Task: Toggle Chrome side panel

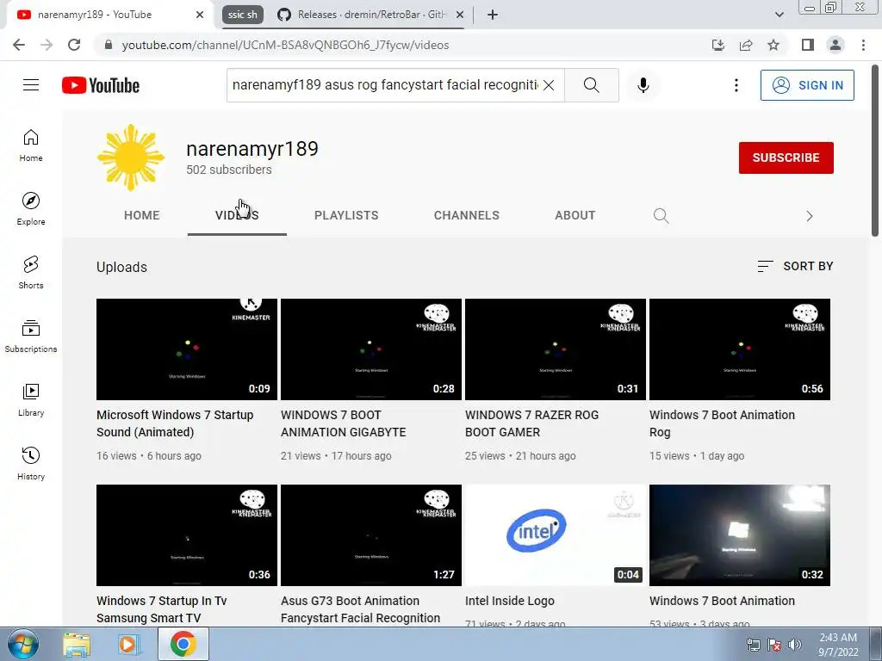Action: click(x=808, y=45)
